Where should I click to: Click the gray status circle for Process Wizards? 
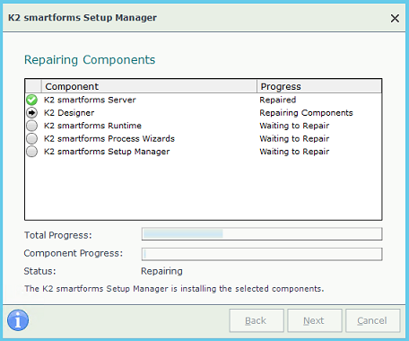(x=31, y=138)
